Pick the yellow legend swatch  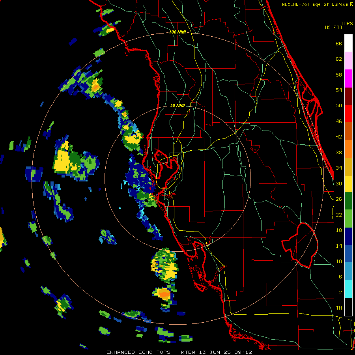tap(348, 184)
